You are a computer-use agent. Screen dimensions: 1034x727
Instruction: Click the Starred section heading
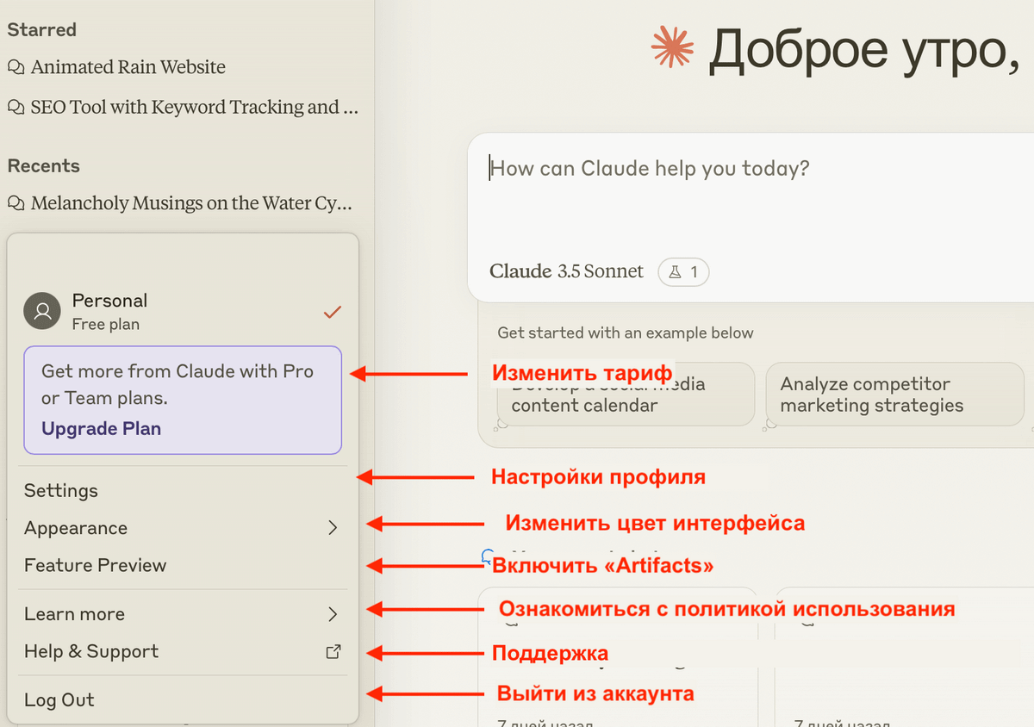click(x=41, y=29)
